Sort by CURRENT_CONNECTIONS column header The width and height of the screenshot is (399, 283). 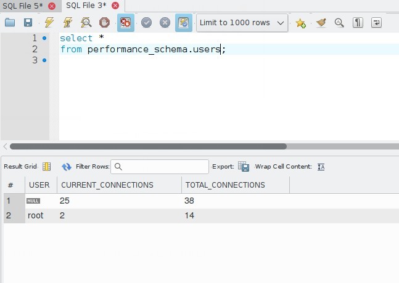(x=119, y=185)
